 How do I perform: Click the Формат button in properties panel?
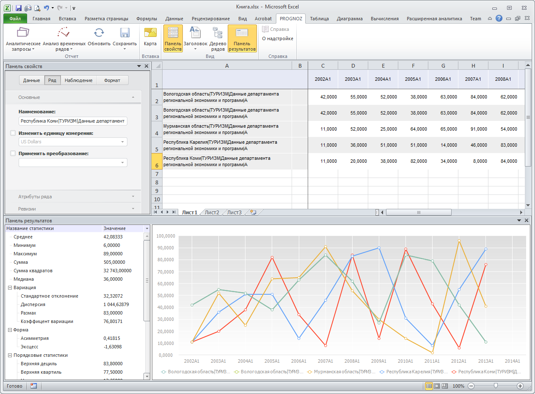[x=112, y=80]
